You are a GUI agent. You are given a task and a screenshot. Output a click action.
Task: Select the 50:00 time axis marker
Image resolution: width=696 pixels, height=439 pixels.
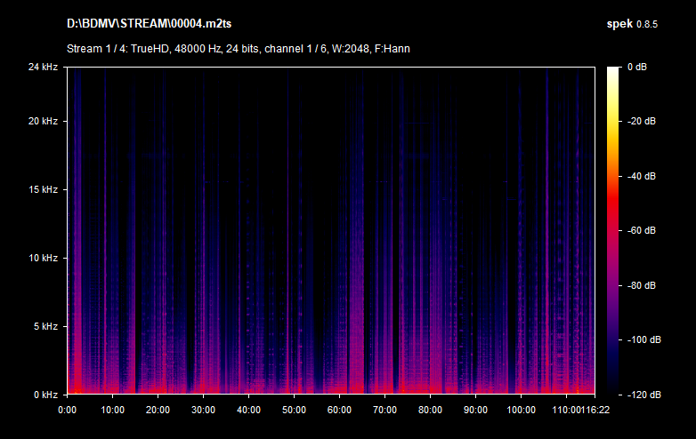[x=294, y=410]
